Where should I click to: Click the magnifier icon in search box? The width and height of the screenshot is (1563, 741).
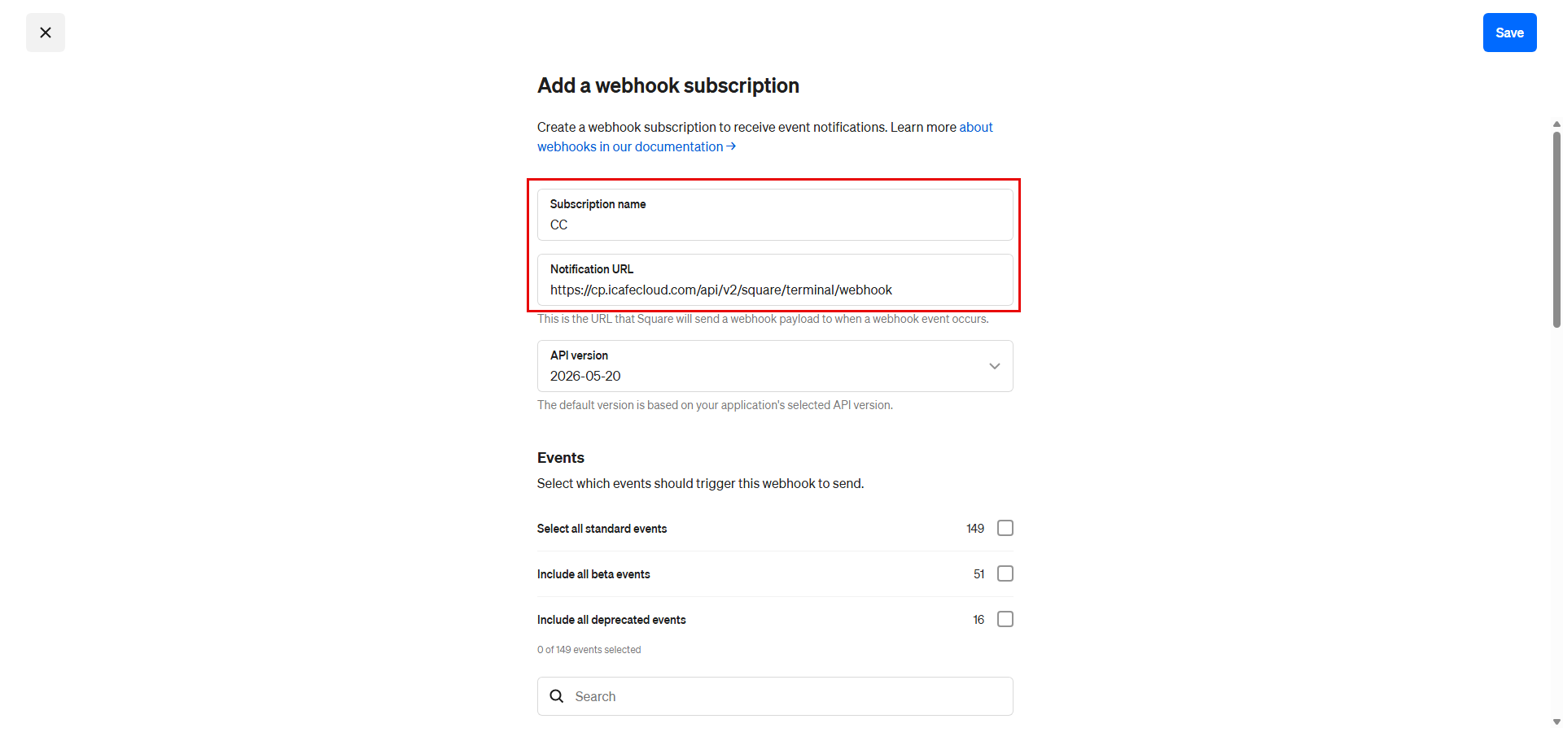pyautogui.click(x=557, y=696)
